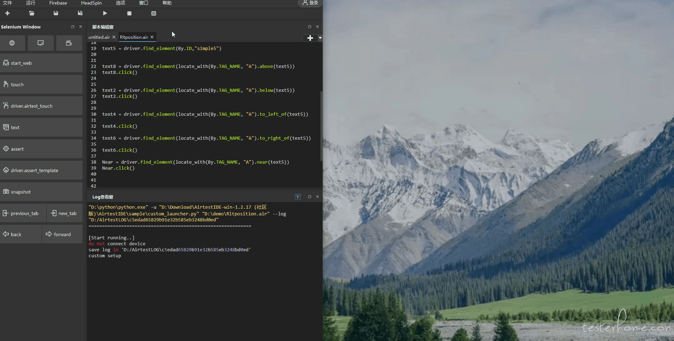674x341 pixels.
Task: Click the open folder icon
Action: [32, 13]
